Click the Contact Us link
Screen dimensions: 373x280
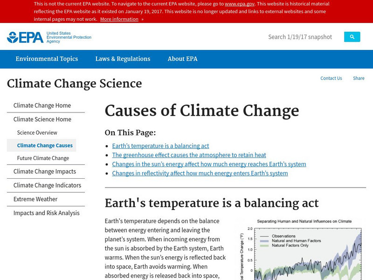click(331, 78)
